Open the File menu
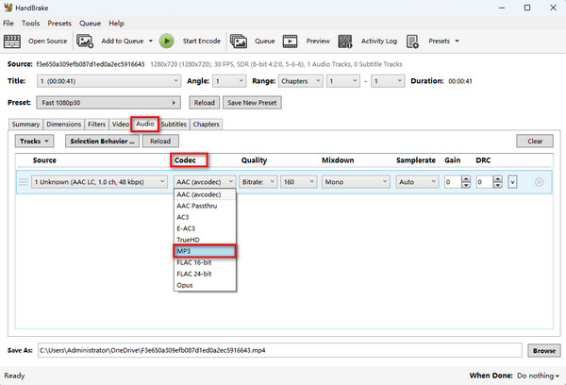The image size is (566, 385). pos(8,24)
